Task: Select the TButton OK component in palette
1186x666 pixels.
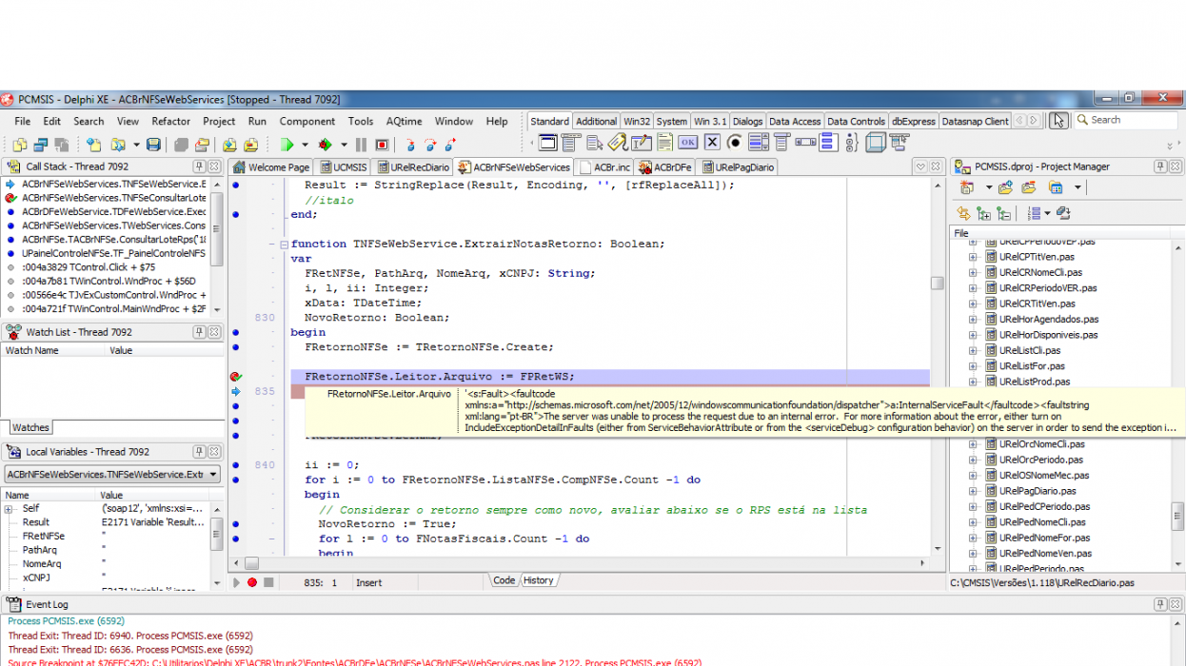Action: [x=687, y=143]
